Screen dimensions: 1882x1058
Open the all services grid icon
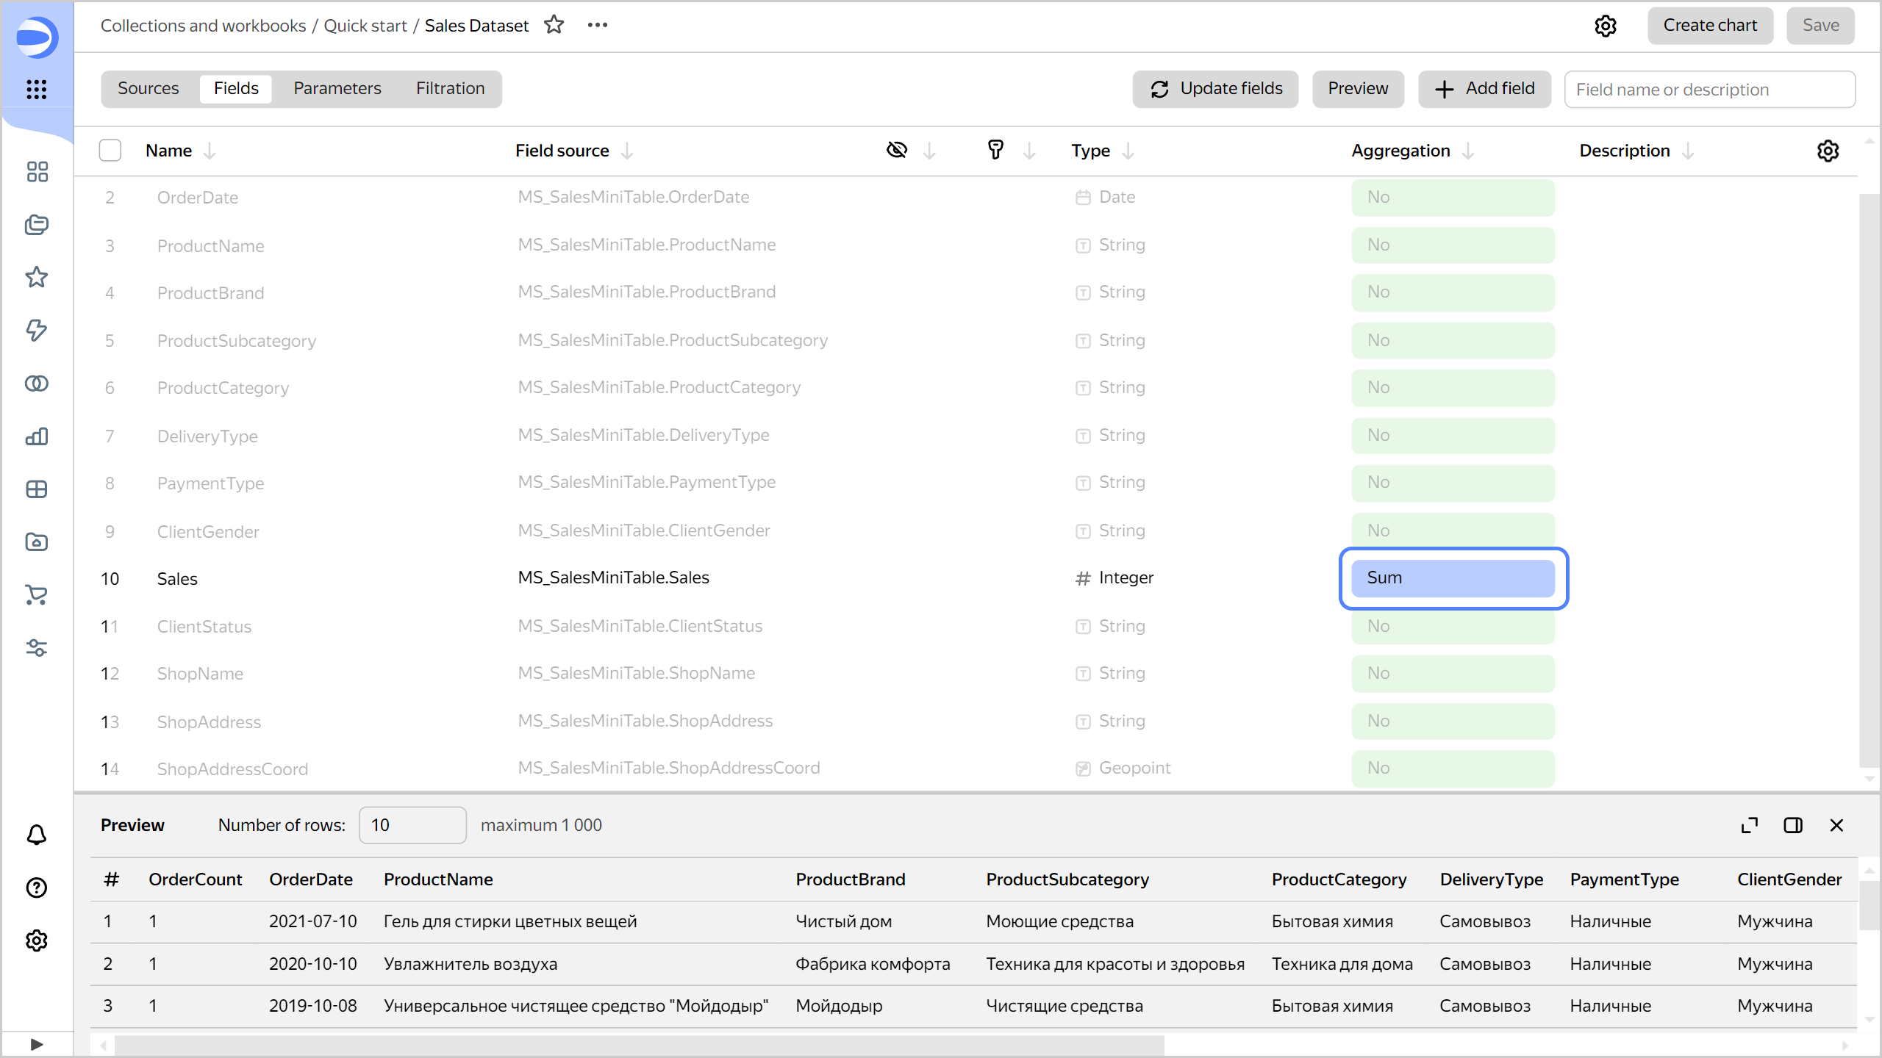pyautogui.click(x=37, y=90)
